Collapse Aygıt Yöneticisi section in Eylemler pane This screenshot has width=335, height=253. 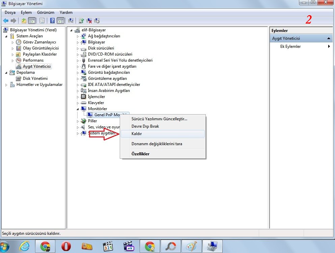click(x=329, y=38)
